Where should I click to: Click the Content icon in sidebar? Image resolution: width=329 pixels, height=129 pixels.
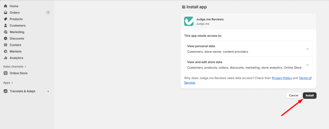click(5, 45)
